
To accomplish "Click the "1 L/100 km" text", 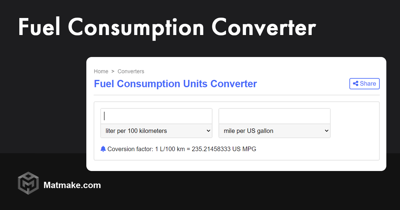I will (x=170, y=149).
